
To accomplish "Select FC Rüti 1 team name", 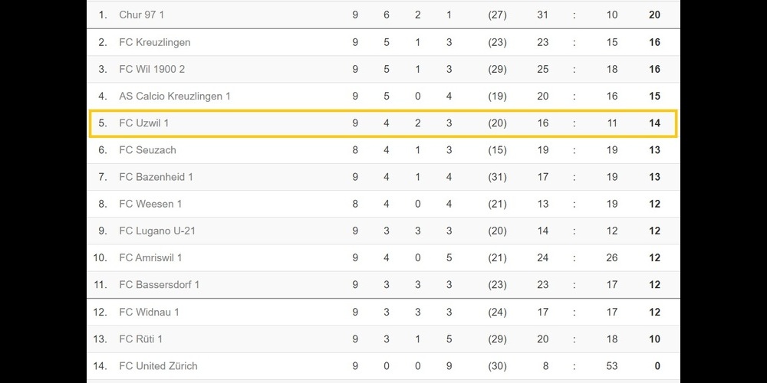I will [141, 339].
